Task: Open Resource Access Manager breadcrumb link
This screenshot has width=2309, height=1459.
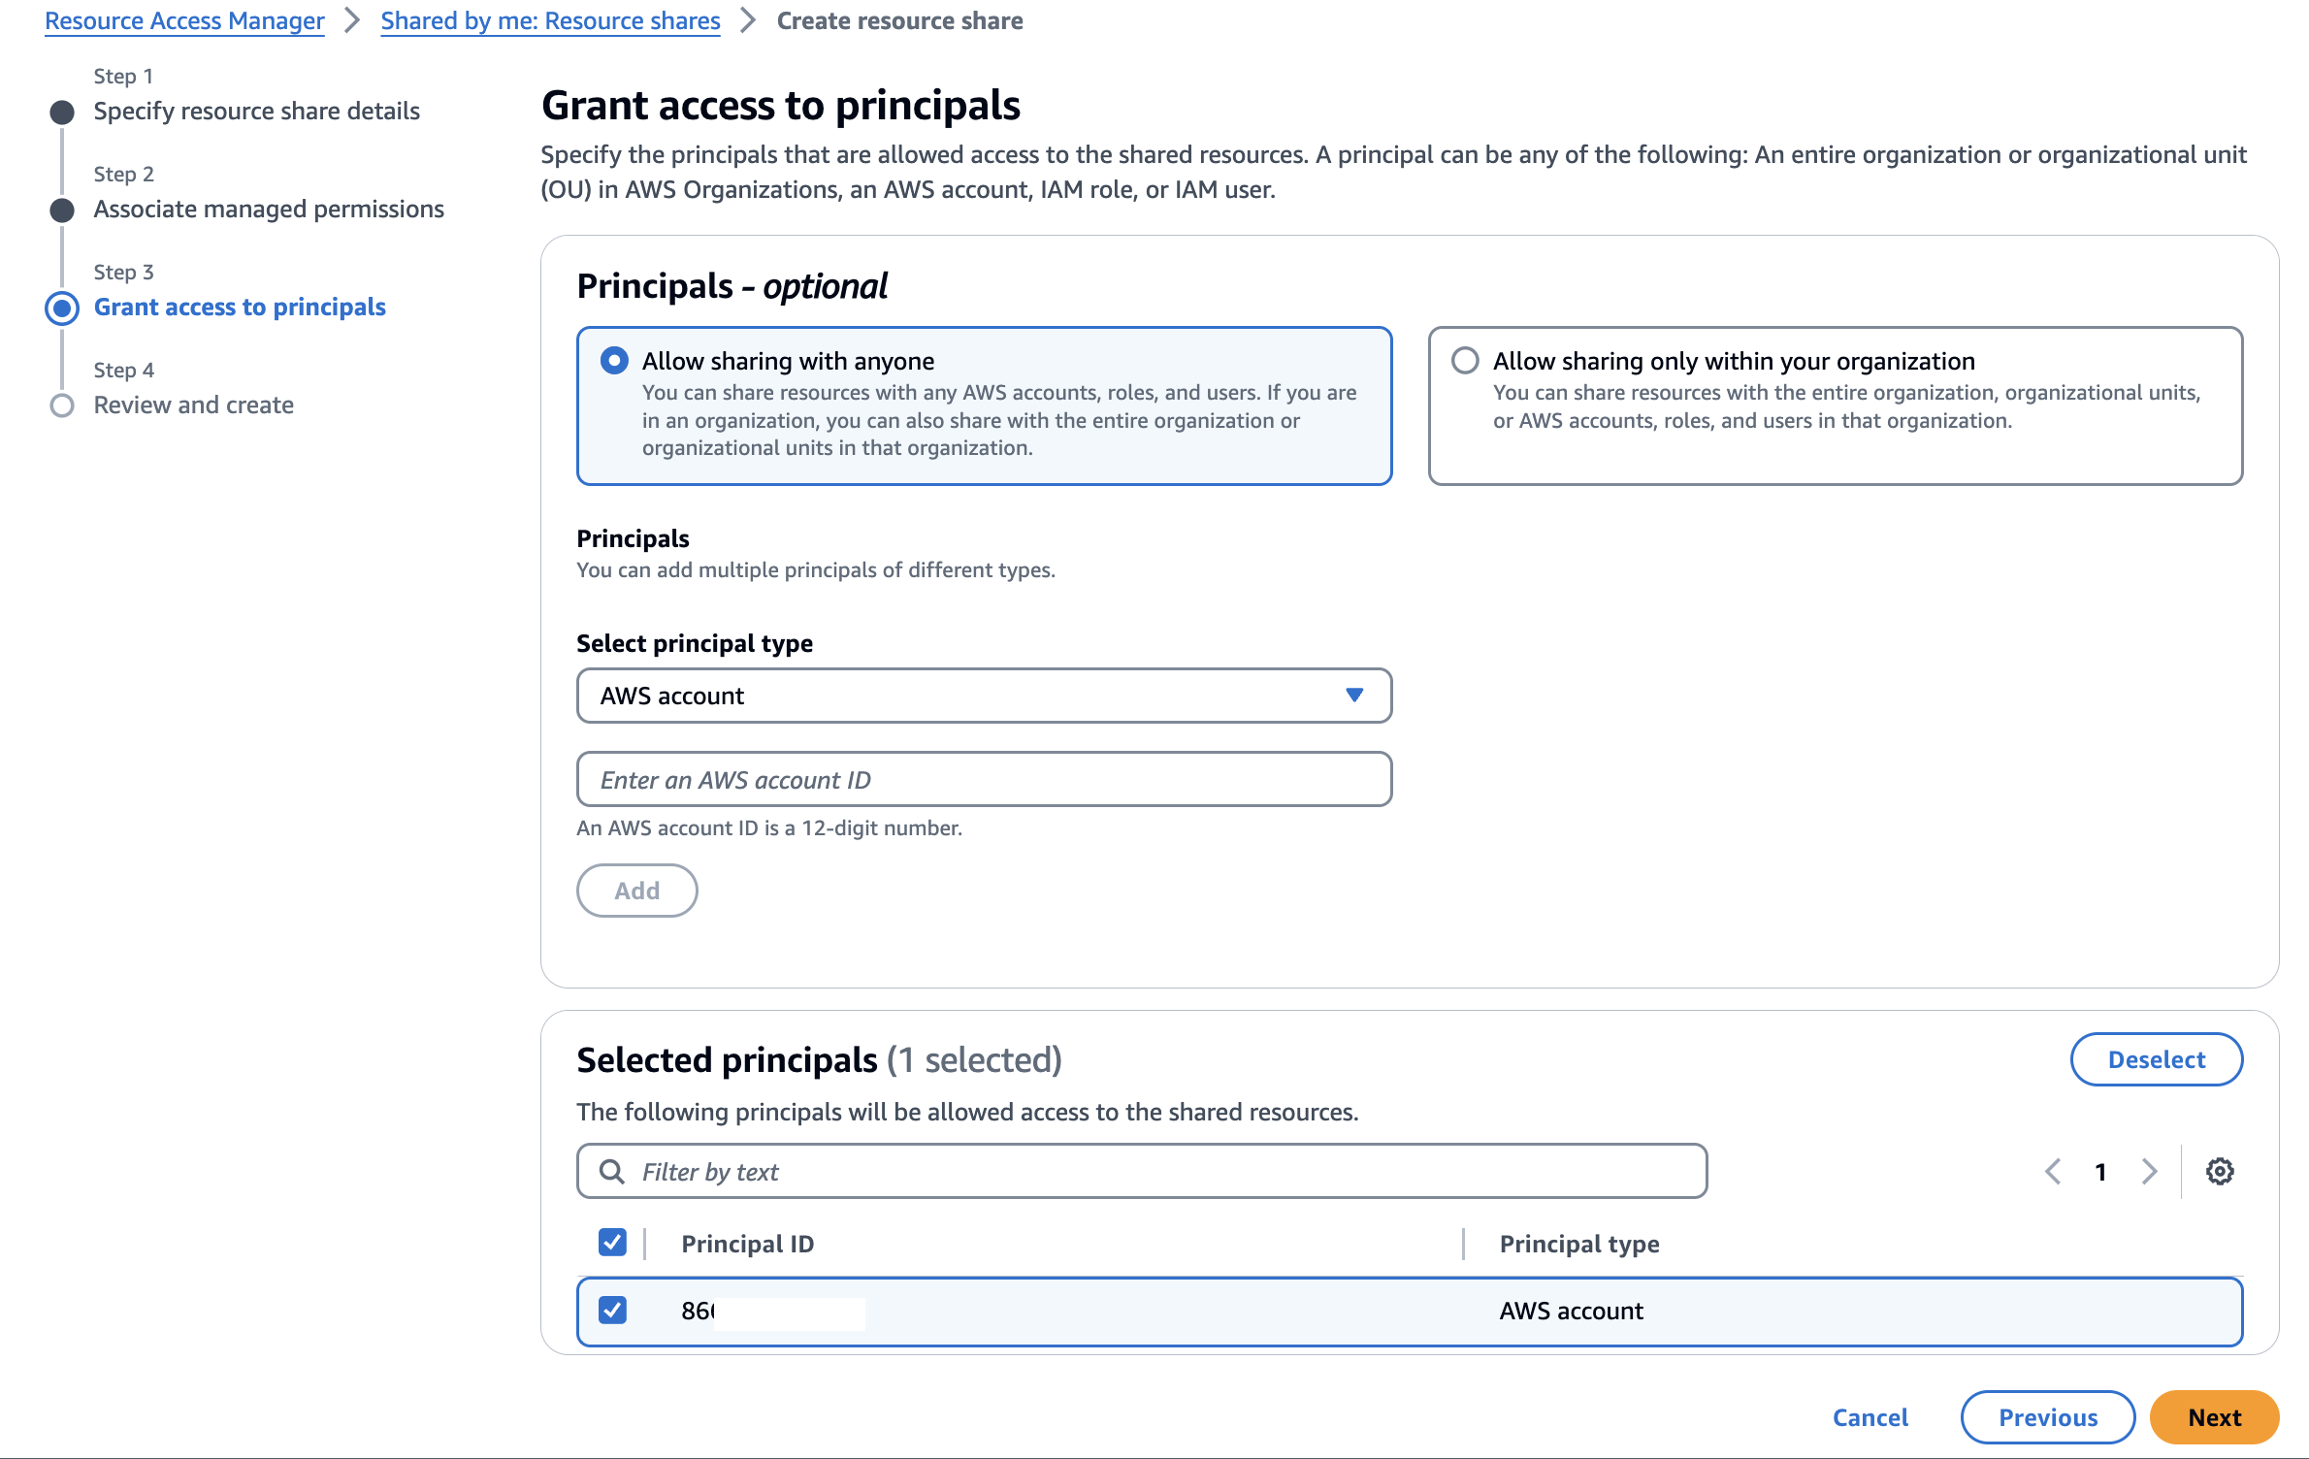Action: pyautogui.click(x=184, y=20)
